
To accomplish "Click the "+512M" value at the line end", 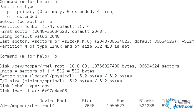I will pos(188,41).
